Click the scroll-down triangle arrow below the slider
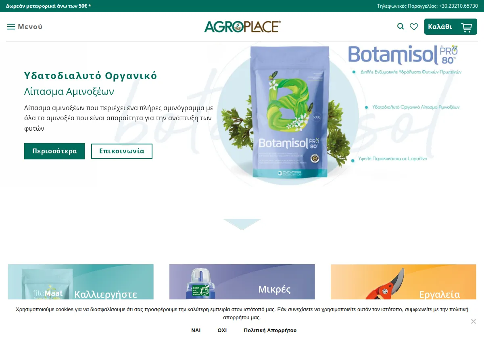The image size is (484, 343). pyautogui.click(x=242, y=224)
